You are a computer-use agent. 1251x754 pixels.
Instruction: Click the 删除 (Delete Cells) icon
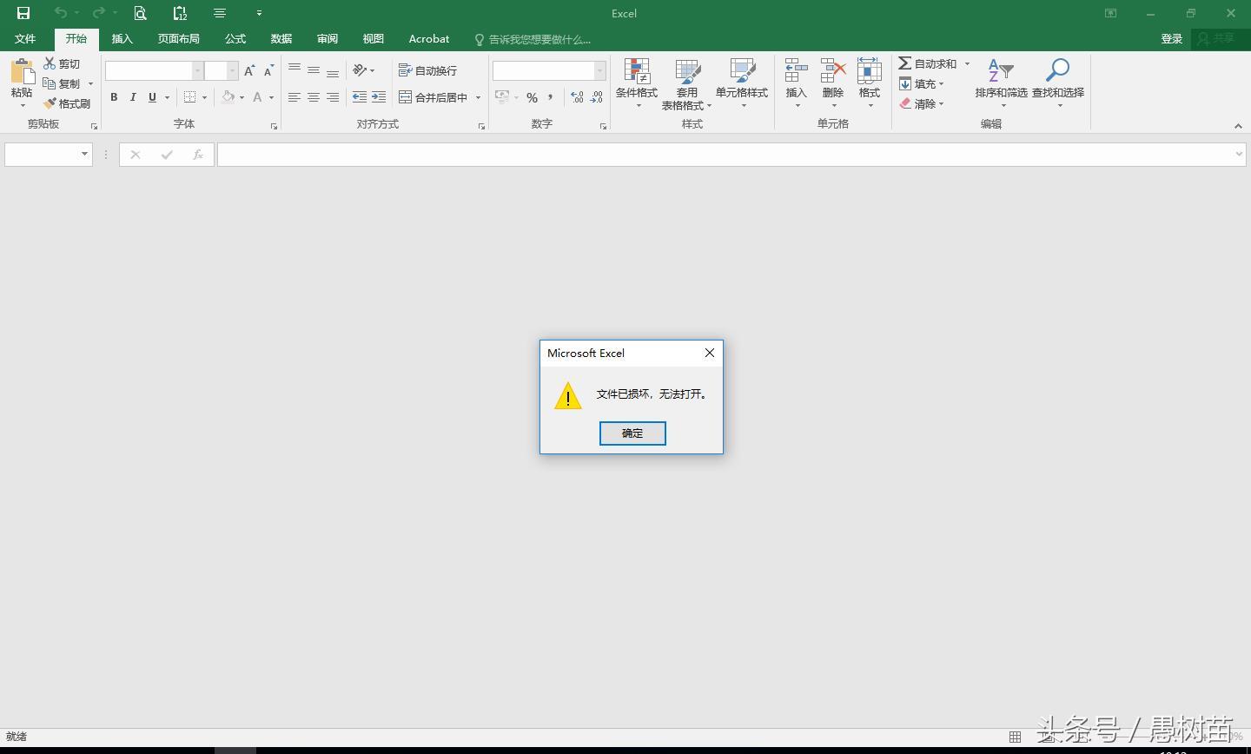coord(831,83)
